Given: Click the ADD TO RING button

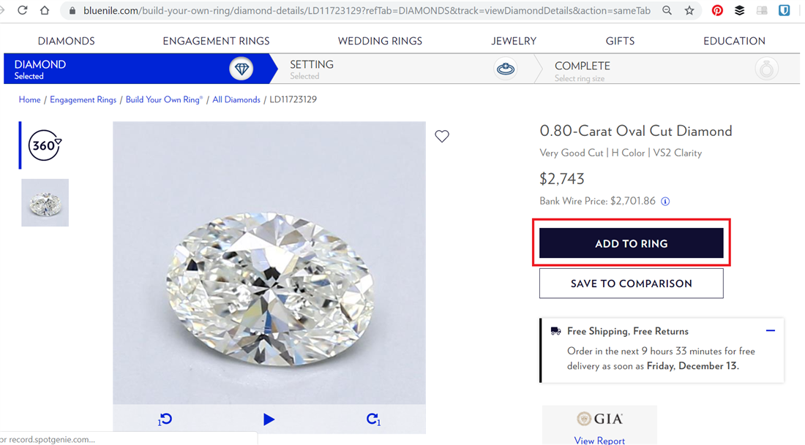Looking at the screenshot, I should pos(631,243).
